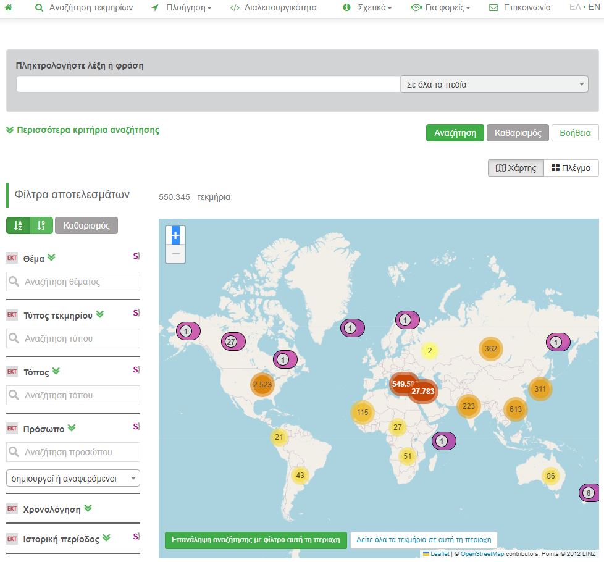The height and width of the screenshot is (562, 604).
Task: Sort filters by count with numeric icon
Action: 41,225
